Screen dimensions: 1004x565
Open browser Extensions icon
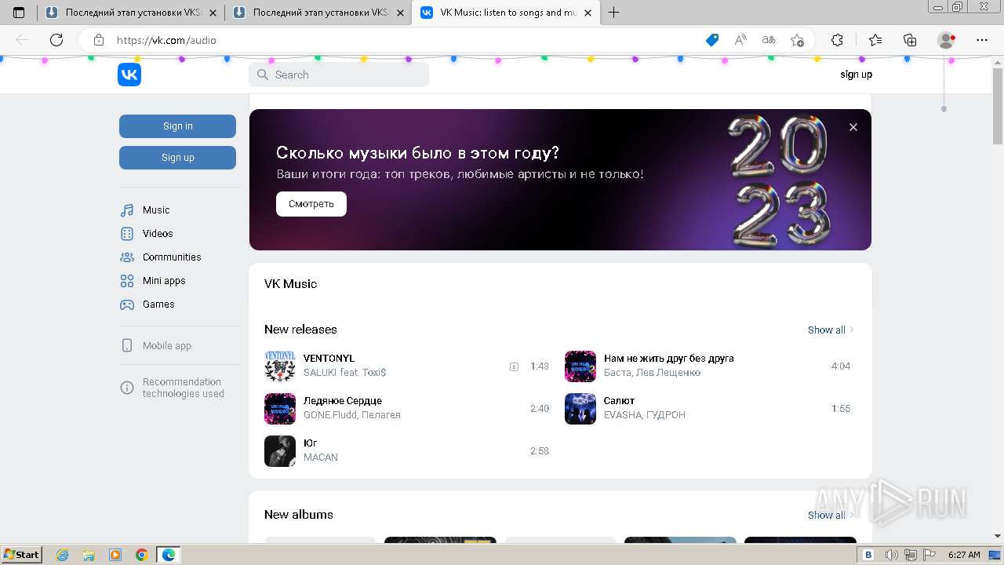pyautogui.click(x=837, y=40)
